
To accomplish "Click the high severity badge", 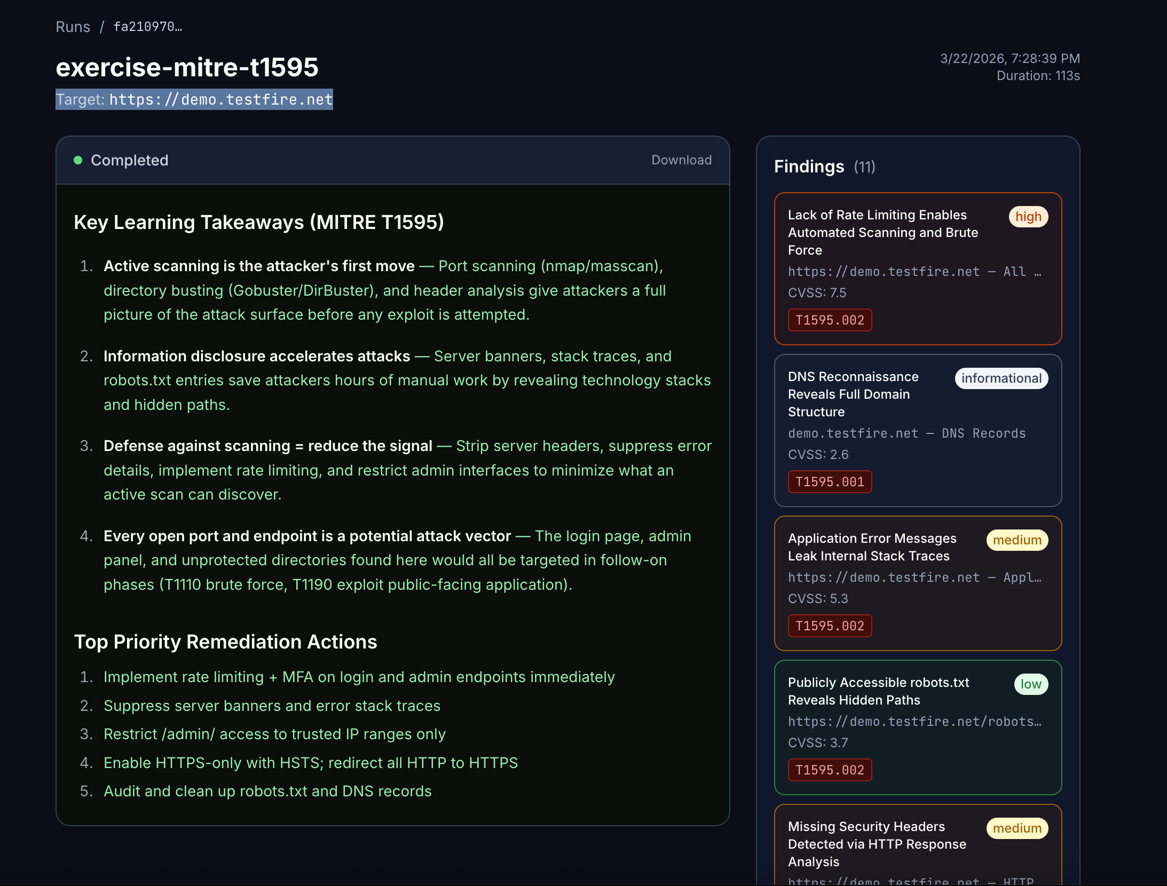I will coord(1028,217).
